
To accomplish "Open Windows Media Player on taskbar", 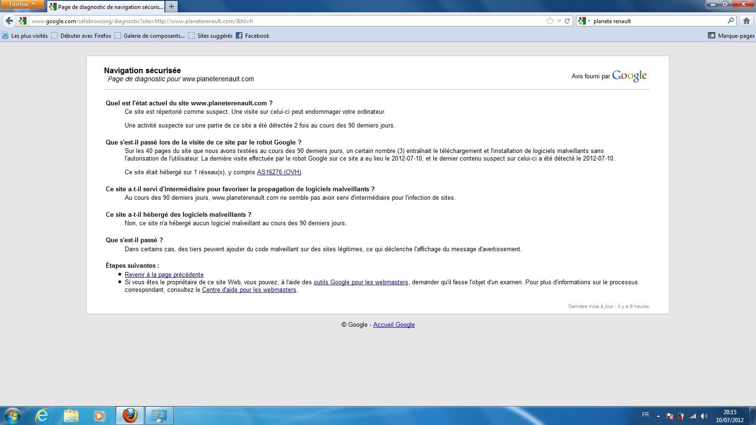I will tap(100, 416).
